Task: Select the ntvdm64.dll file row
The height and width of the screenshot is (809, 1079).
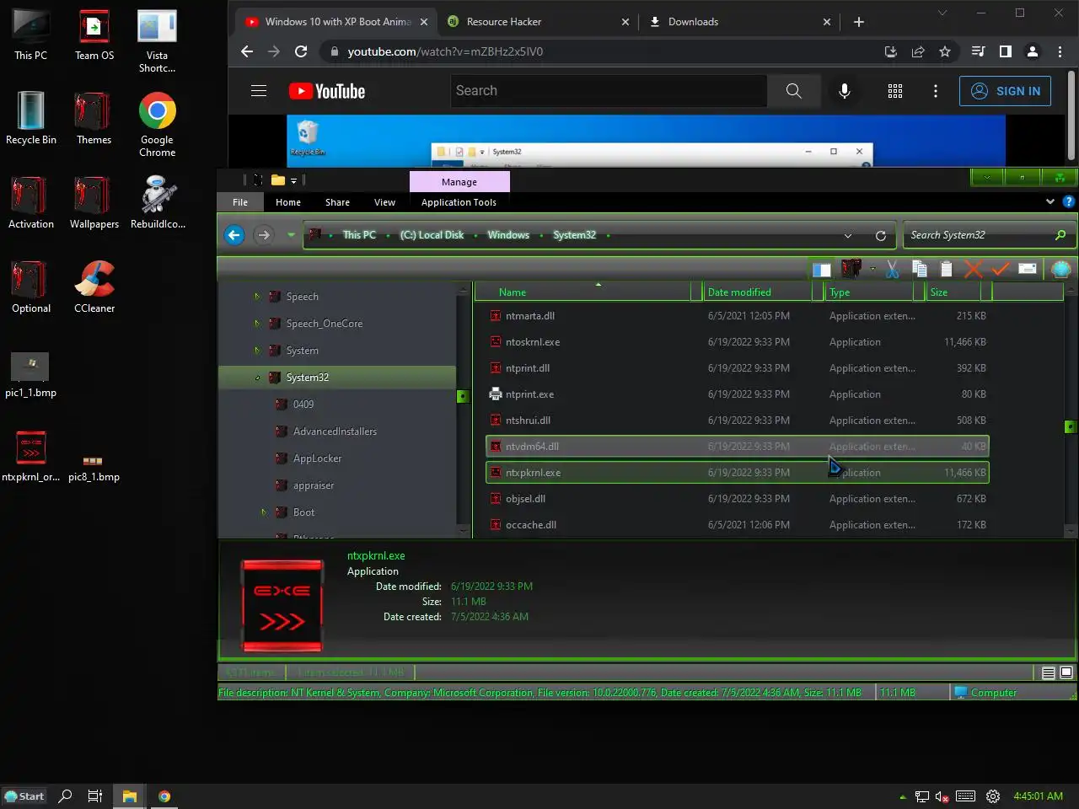Action: 738,447
